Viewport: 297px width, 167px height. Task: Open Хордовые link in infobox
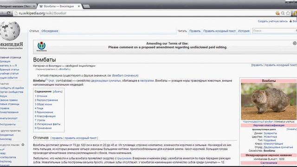[x=270, y=140]
